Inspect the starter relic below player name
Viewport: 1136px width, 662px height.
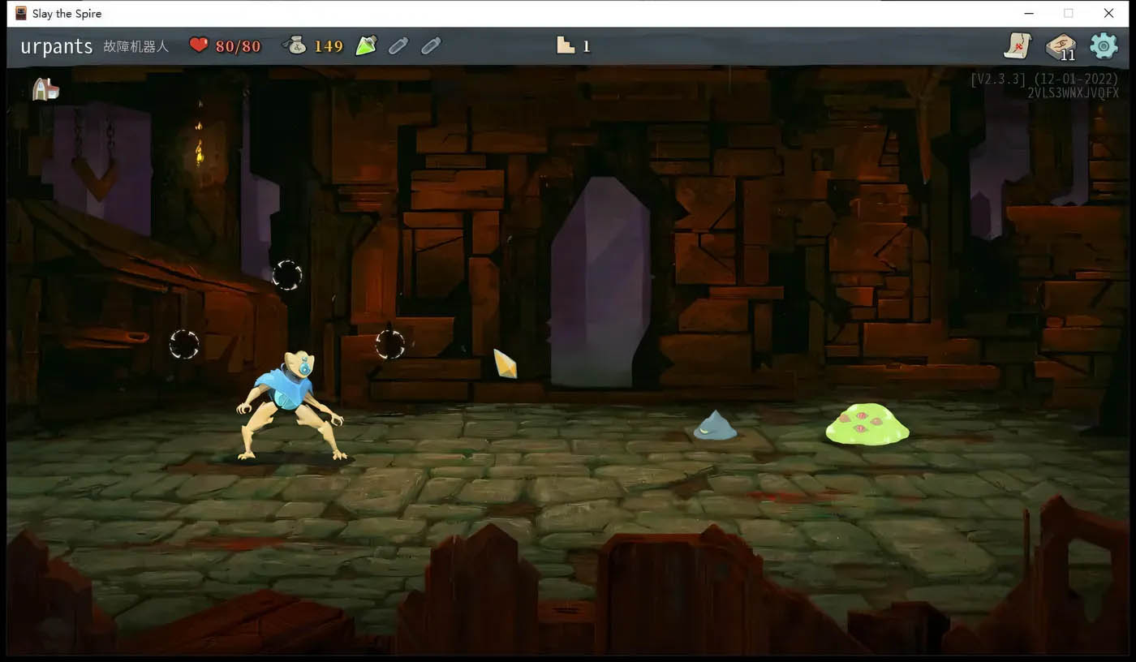click(x=45, y=89)
